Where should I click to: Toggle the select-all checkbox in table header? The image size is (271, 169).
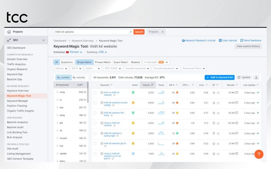click(95, 85)
